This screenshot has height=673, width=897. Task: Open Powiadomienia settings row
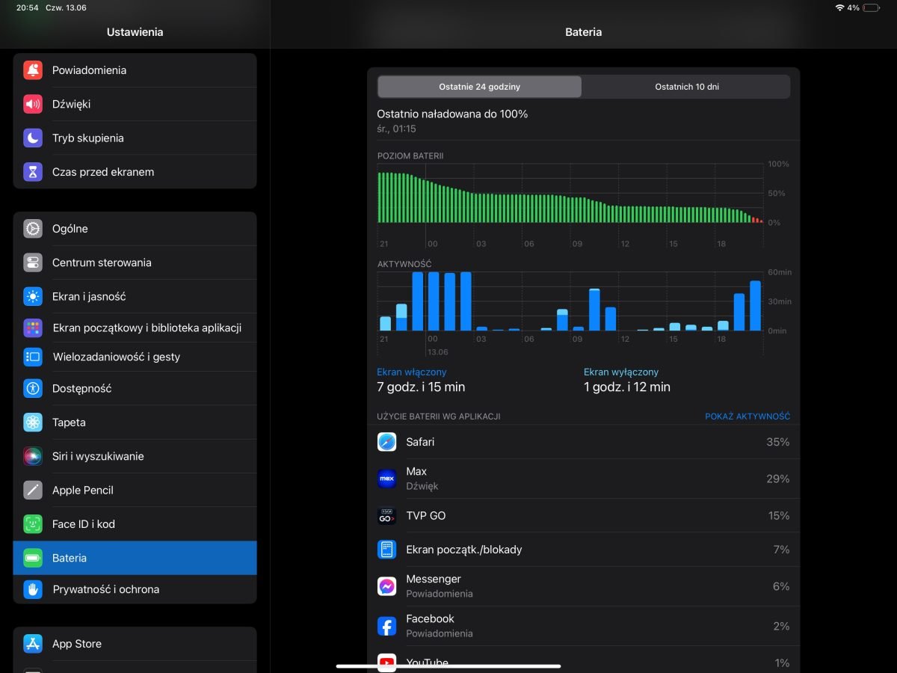[135, 70]
